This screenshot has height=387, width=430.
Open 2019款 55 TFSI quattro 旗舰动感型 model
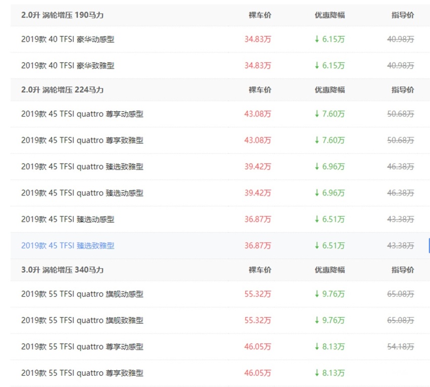[82, 294]
